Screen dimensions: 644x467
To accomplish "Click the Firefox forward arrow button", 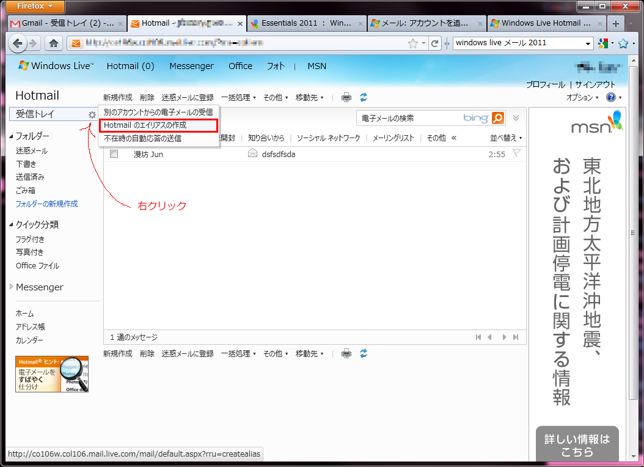I will coord(34,43).
